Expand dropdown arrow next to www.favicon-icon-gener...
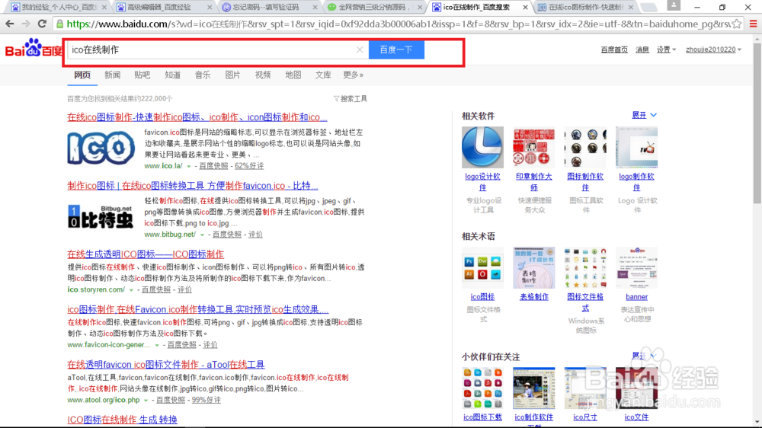The height and width of the screenshot is (428, 762). coord(157,345)
